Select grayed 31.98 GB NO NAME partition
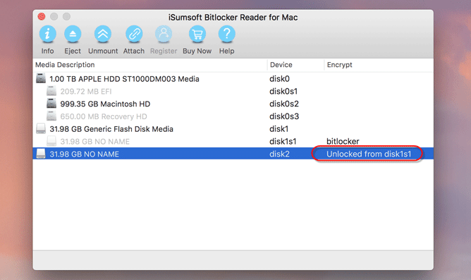Screen dimensions: 471x280 coord(233,142)
